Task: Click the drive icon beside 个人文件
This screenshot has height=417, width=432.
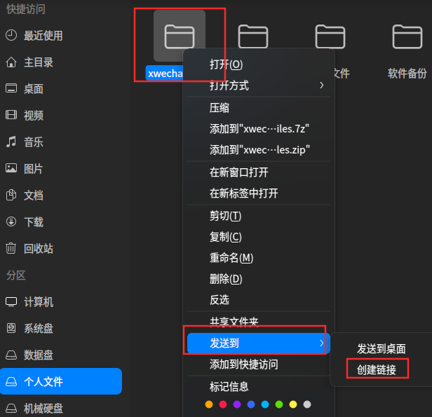Action: point(11,381)
